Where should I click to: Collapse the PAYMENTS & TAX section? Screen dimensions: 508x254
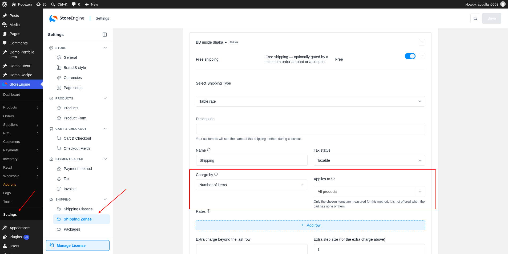click(105, 159)
